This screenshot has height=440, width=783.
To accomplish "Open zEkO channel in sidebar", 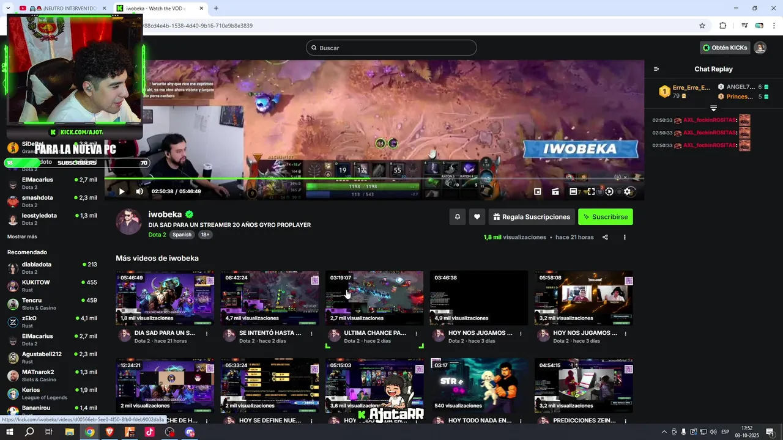I will [x=52, y=321].
